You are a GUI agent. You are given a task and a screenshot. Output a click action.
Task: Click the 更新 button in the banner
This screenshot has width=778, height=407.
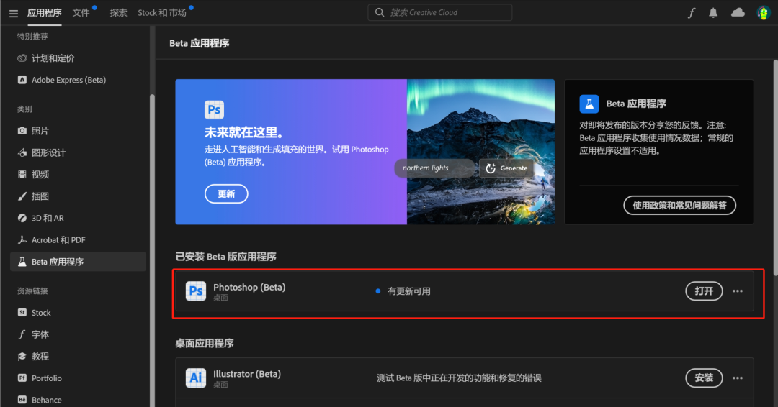click(x=226, y=193)
